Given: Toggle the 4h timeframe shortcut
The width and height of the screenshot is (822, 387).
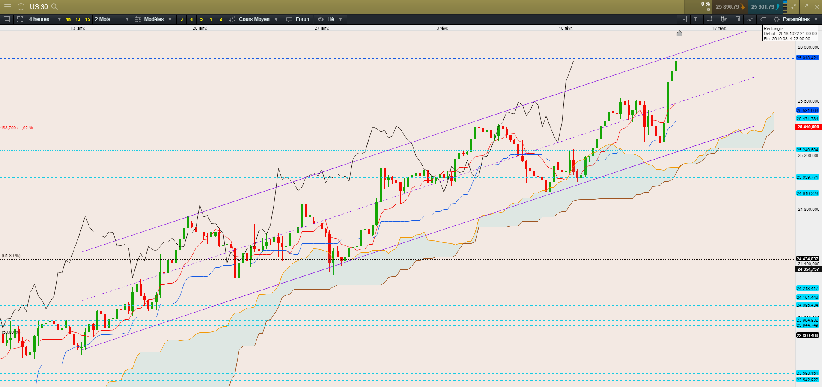Looking at the screenshot, I should [68, 19].
